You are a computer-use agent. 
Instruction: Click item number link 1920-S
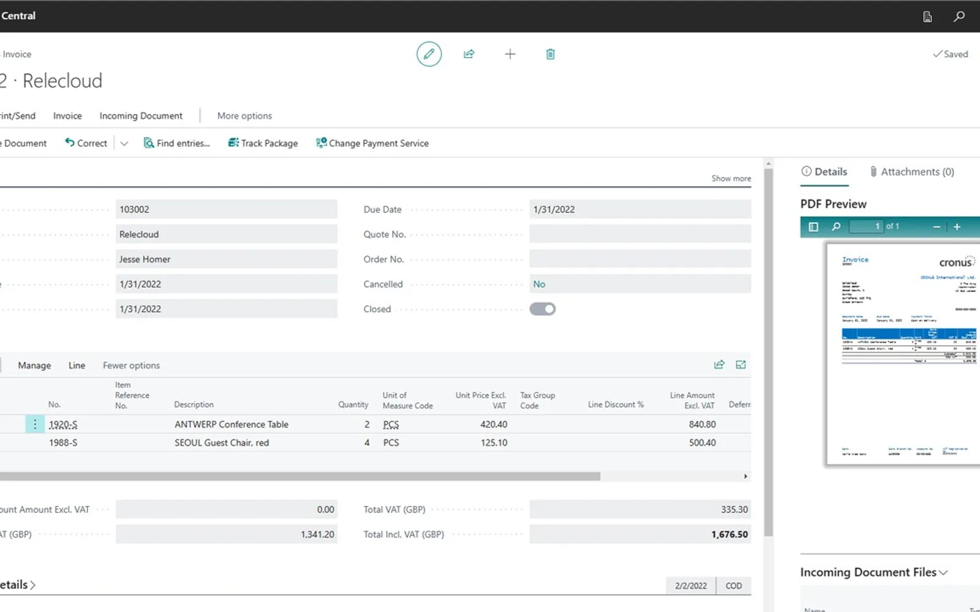63,424
